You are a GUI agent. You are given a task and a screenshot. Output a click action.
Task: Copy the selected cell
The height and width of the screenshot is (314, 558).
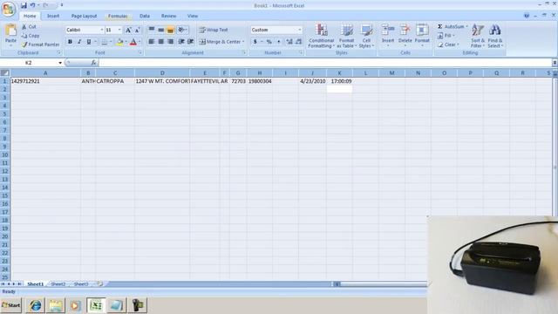tap(31, 36)
